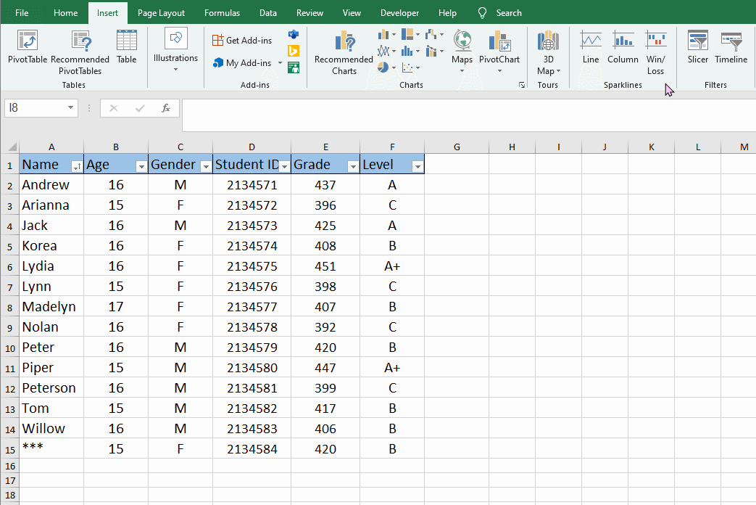Open the Developer tab

click(399, 13)
